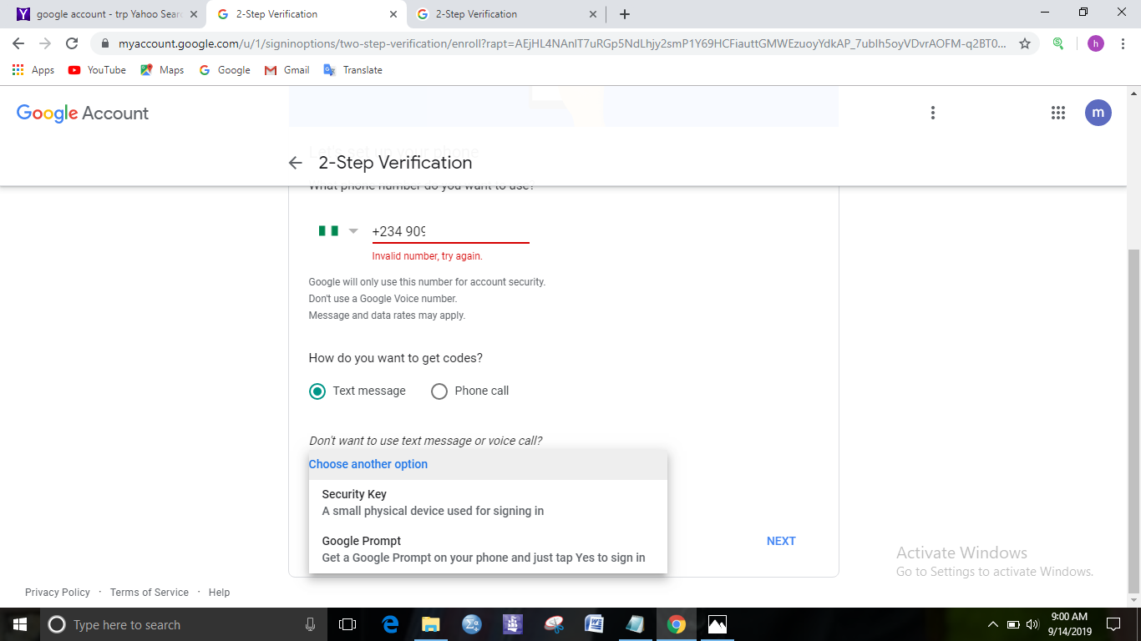
Task: Open the Gmail bookmark
Action: (287, 70)
